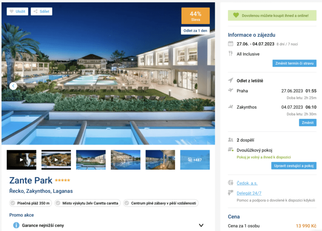
Task: Click the travelers icon beside 2 dospělí
Action: pos(231,140)
